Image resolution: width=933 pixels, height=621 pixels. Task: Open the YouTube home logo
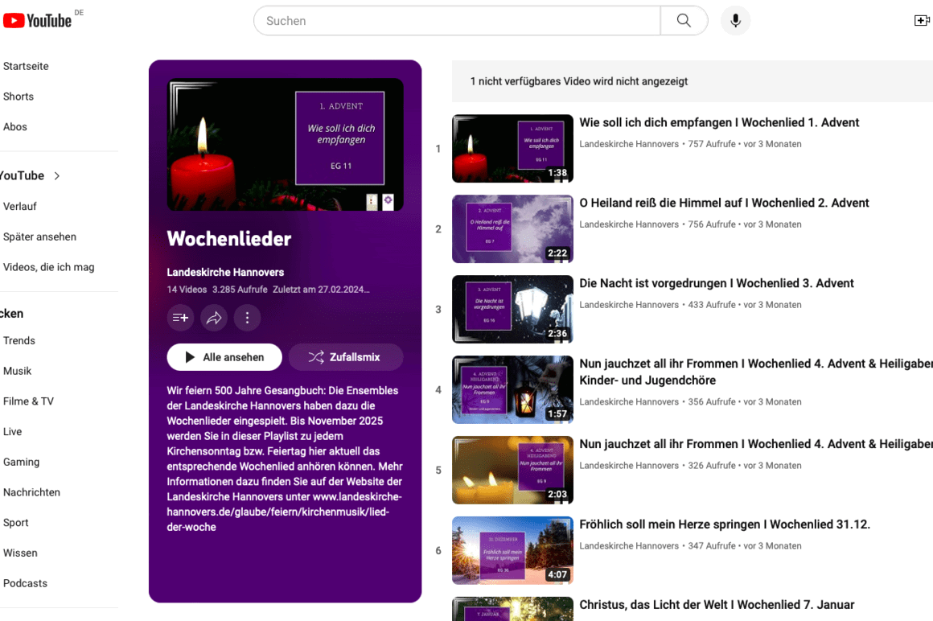point(39,19)
